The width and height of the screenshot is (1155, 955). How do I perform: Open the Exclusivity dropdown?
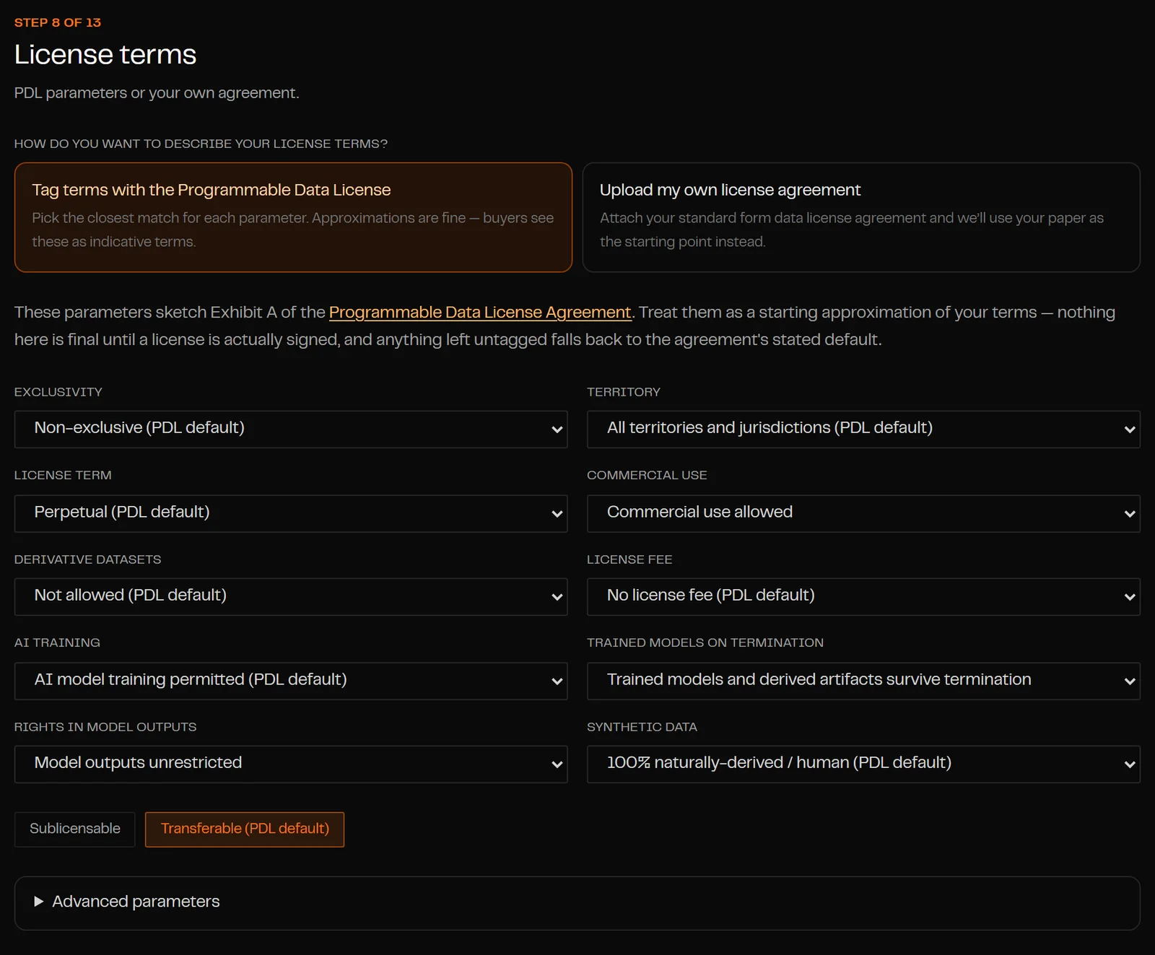291,429
